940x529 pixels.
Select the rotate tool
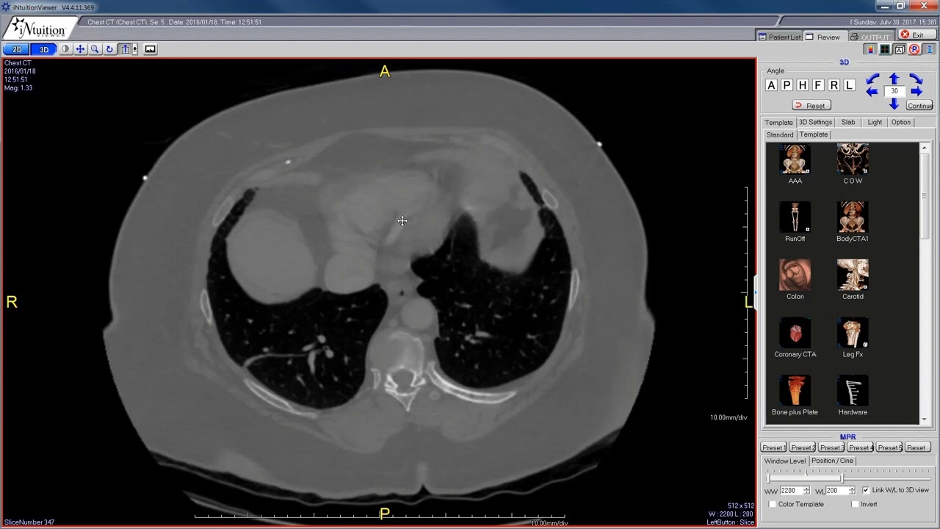pyautogui.click(x=109, y=49)
